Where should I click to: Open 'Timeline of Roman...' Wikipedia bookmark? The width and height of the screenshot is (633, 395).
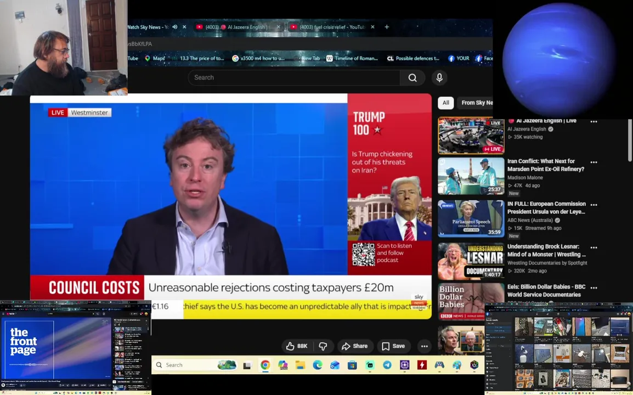pos(352,59)
